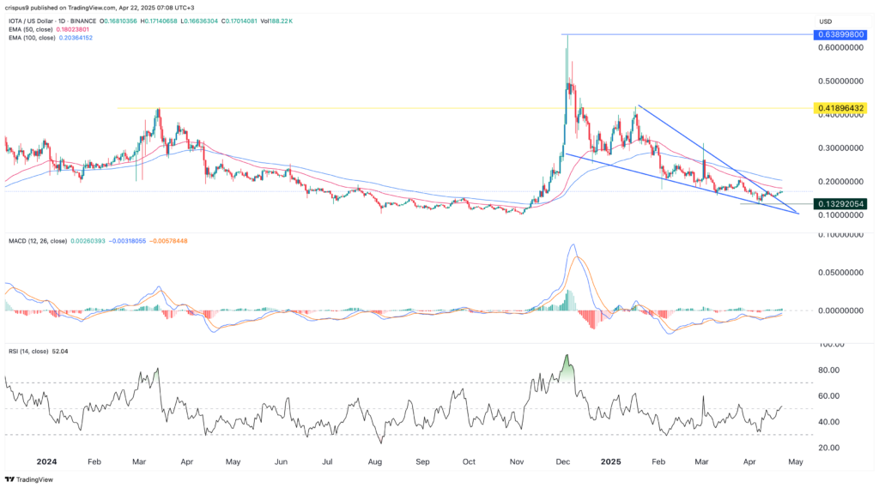
Task: Select the RSI (14, close) legend
Action: click(28, 352)
